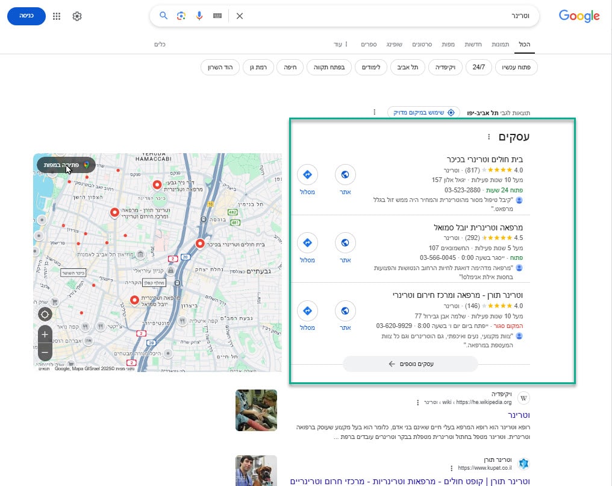Select the רמת גן filter chip
Image resolution: width=612 pixels, height=486 pixels.
pyautogui.click(x=258, y=67)
